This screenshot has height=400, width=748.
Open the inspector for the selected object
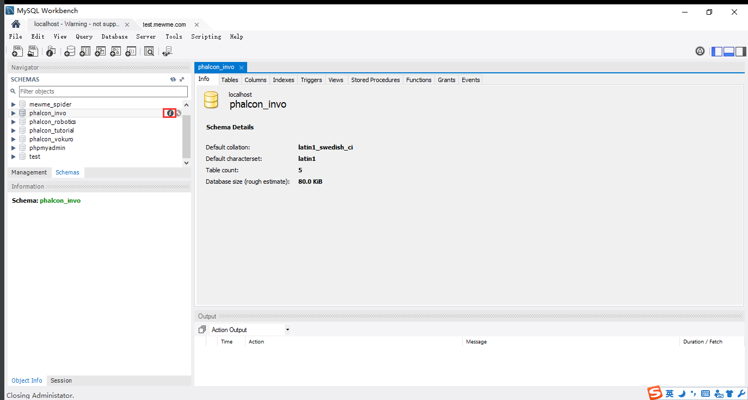click(51, 51)
